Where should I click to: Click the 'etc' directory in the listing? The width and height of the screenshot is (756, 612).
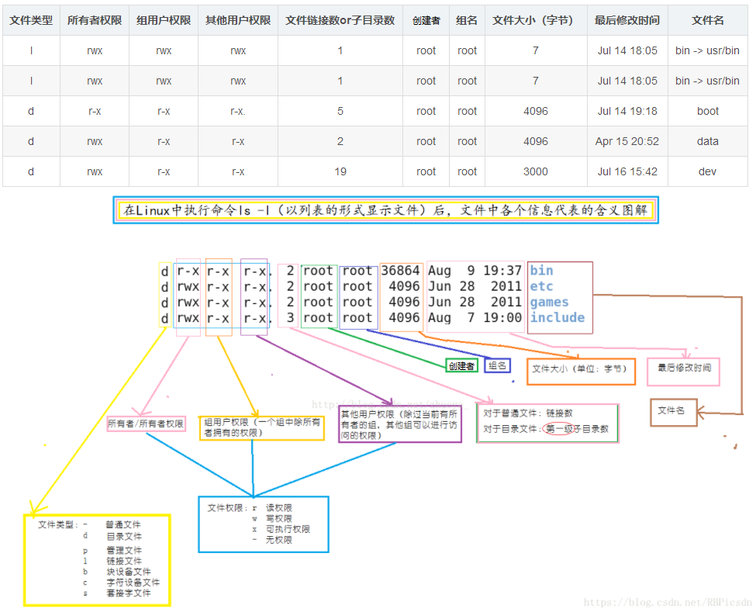(x=541, y=287)
